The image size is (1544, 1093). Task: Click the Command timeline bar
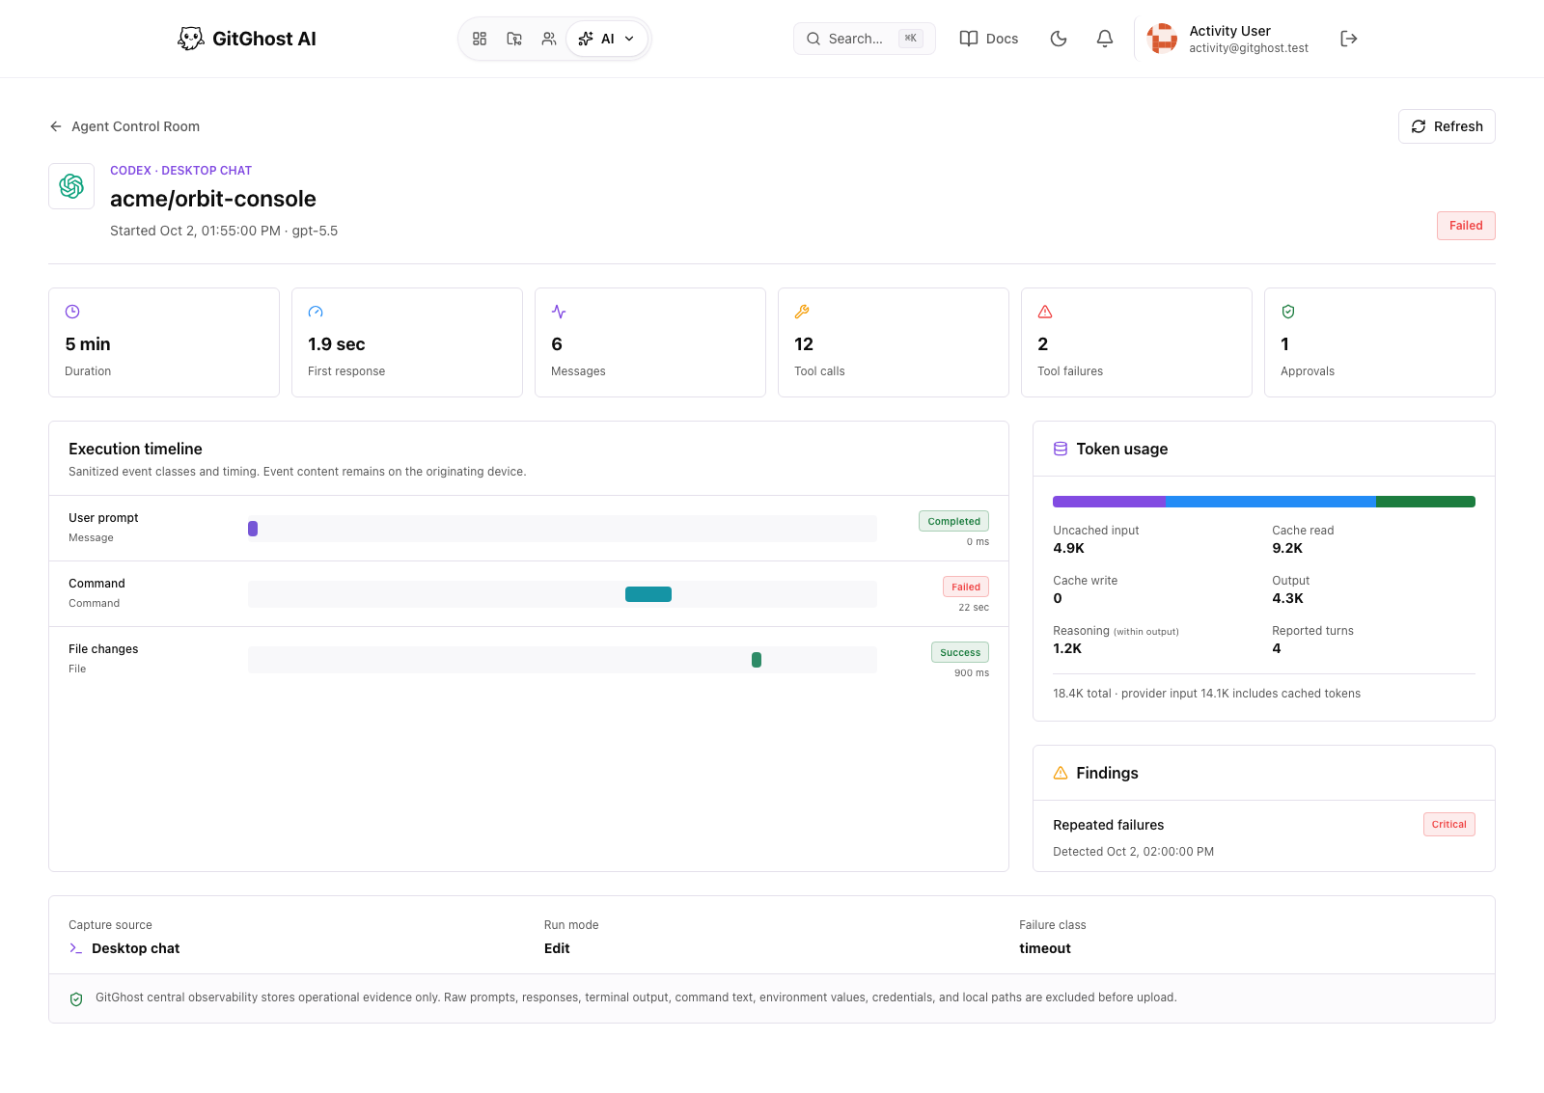pos(648,594)
